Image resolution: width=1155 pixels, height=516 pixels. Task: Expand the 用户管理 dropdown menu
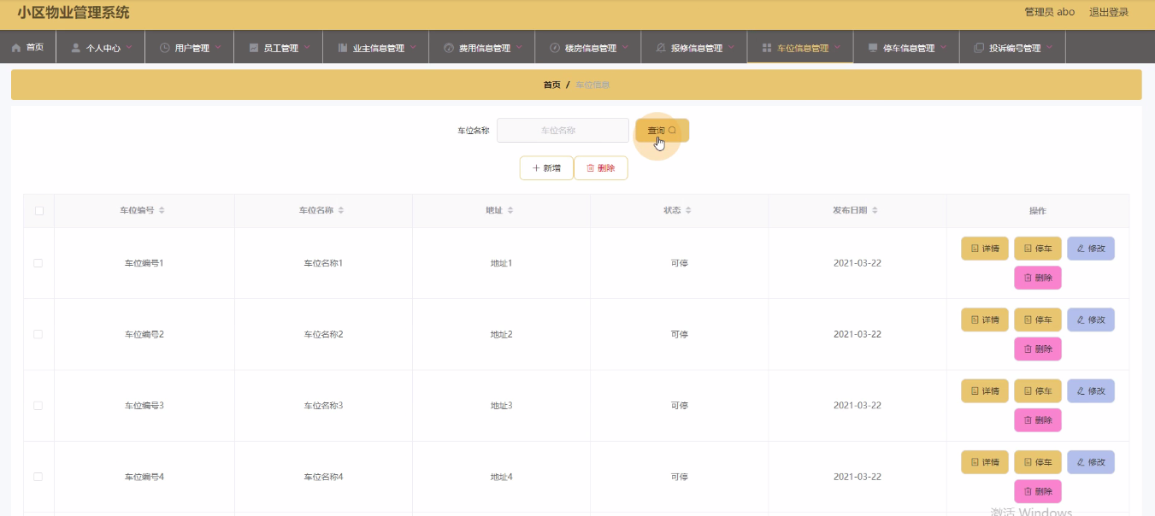pyautogui.click(x=192, y=48)
